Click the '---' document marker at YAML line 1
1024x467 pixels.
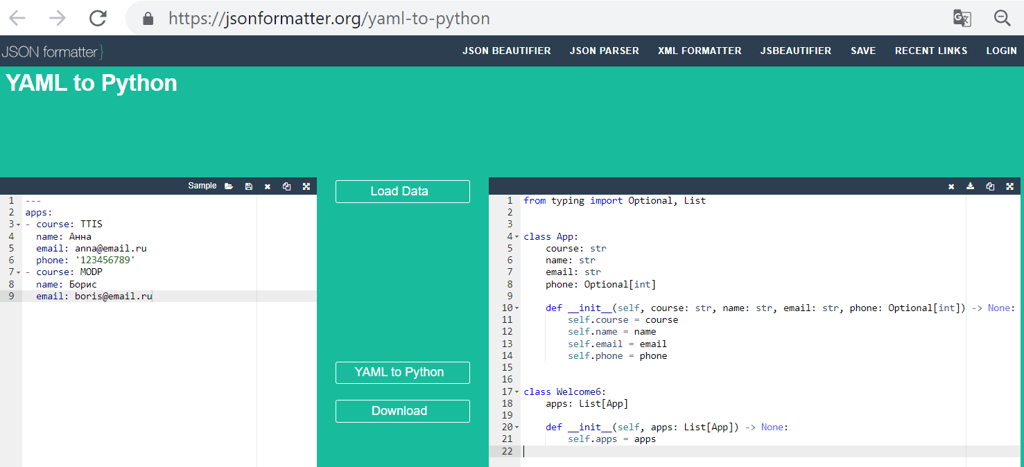(x=33, y=201)
